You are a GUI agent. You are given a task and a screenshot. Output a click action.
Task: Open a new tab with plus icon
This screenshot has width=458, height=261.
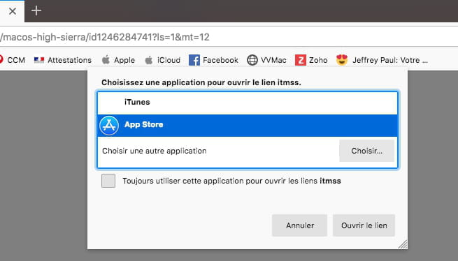(x=36, y=10)
